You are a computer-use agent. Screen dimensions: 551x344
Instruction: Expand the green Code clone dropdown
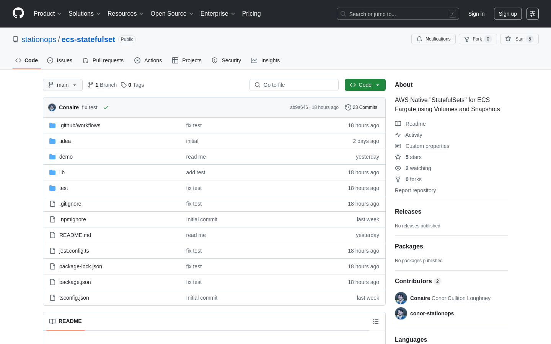click(365, 85)
